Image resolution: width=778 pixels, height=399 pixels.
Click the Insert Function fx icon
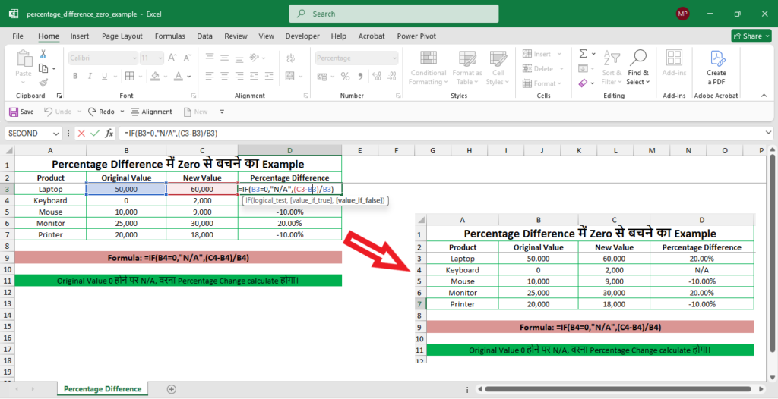tap(109, 134)
